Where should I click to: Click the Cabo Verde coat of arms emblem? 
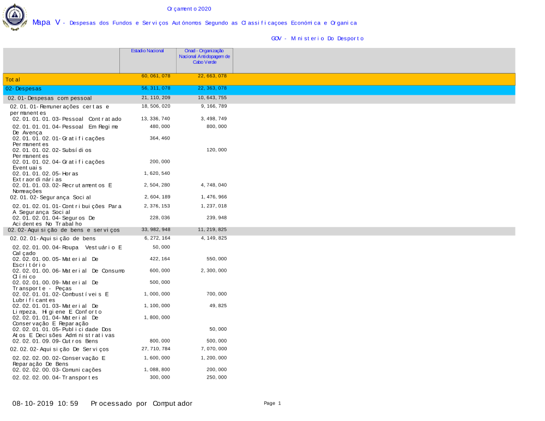point(15,17)
